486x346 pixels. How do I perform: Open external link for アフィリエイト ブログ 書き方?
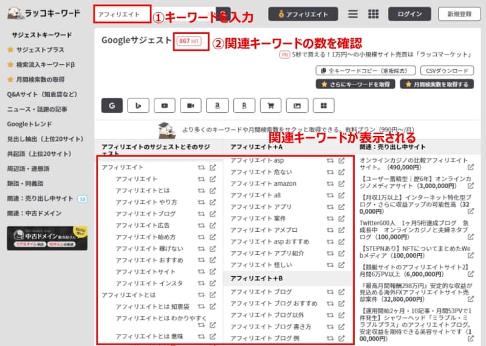[x=341, y=327]
